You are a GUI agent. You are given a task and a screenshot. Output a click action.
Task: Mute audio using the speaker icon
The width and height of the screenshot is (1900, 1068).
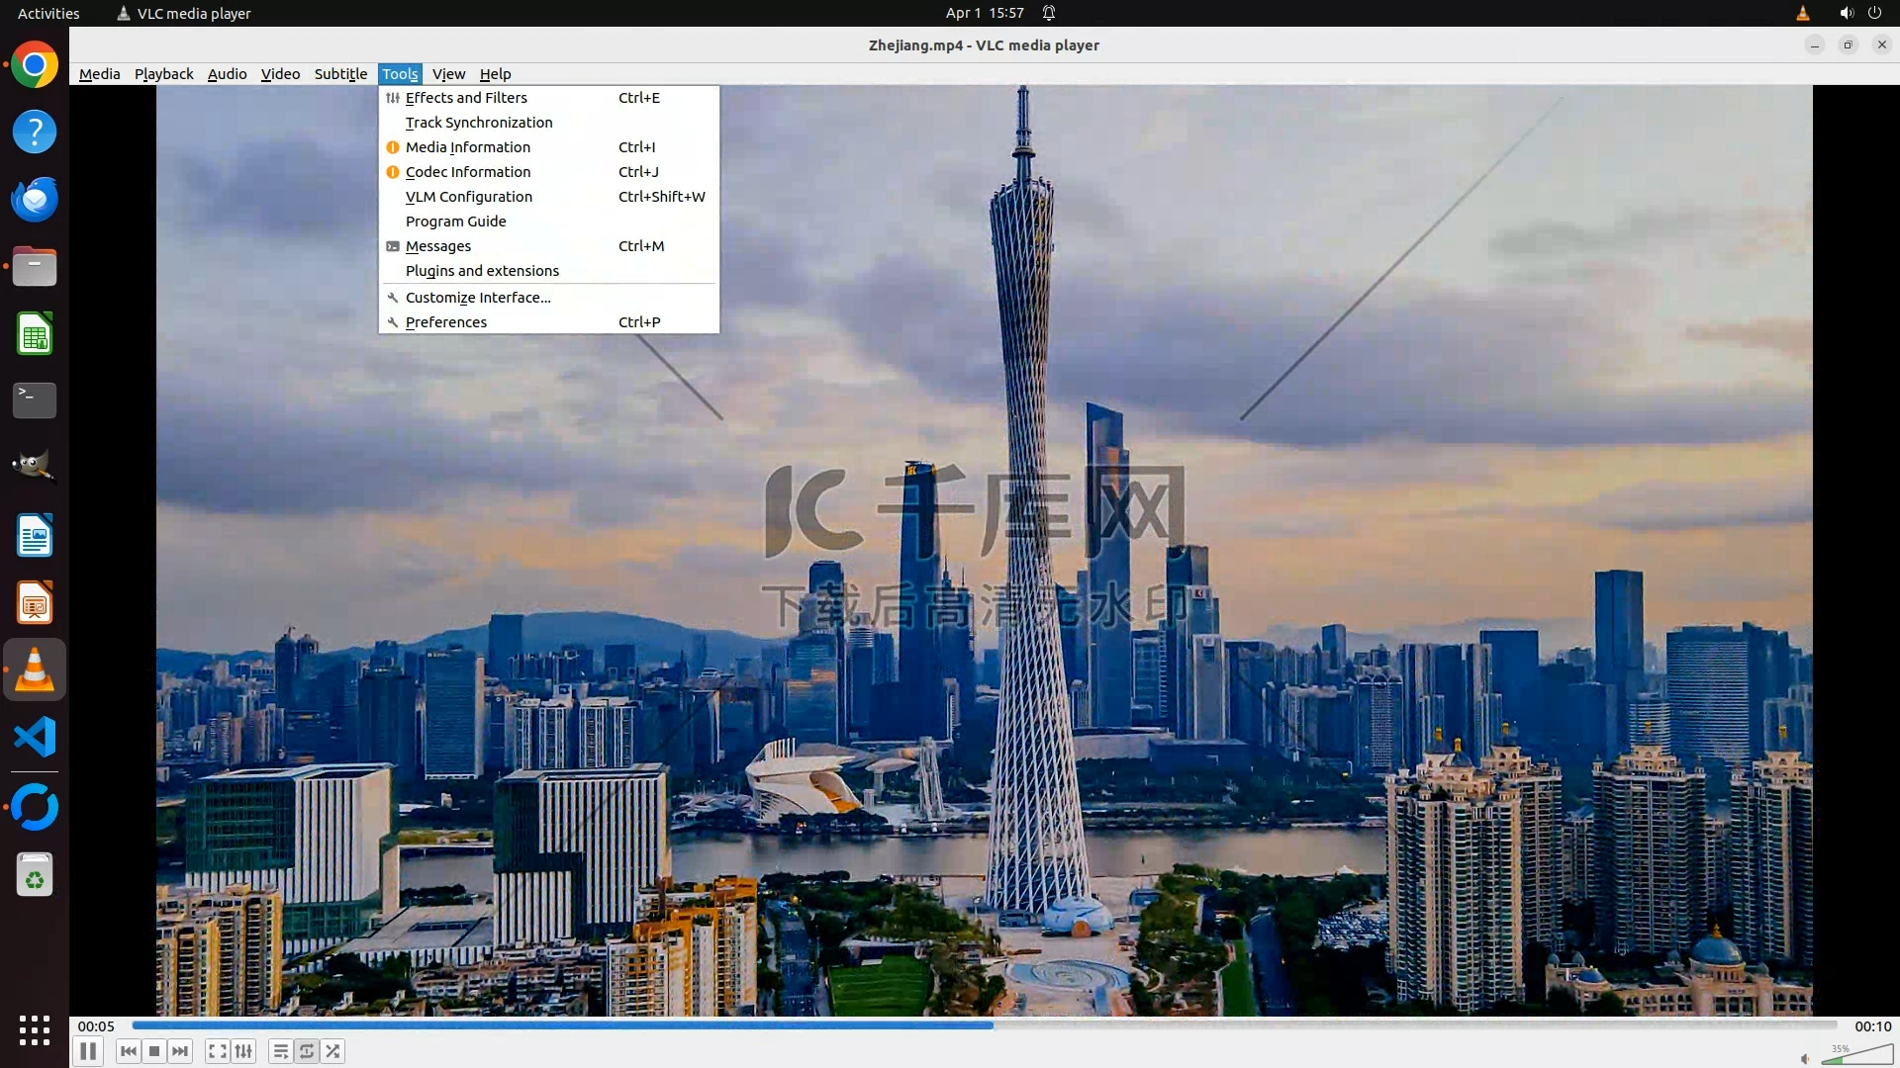point(1805,1058)
